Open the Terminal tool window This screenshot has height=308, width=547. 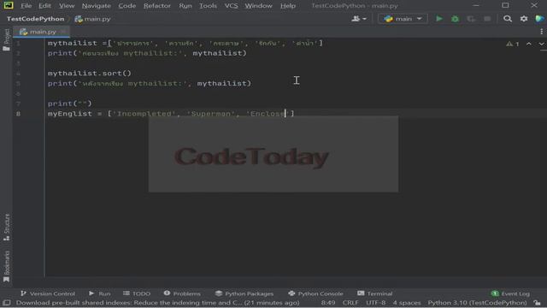(375, 293)
